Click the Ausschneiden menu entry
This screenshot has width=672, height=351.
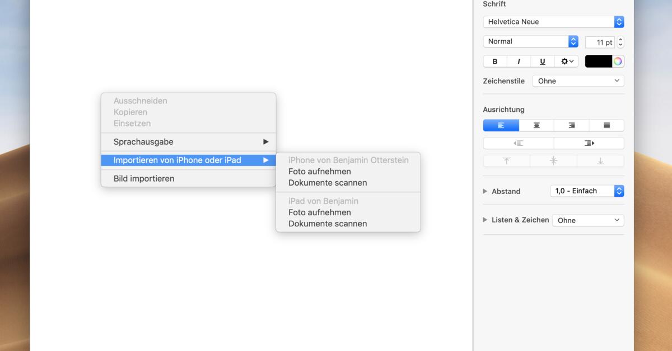pos(189,101)
